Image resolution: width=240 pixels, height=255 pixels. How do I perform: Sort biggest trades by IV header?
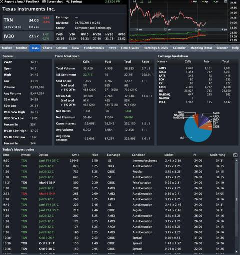195,155
